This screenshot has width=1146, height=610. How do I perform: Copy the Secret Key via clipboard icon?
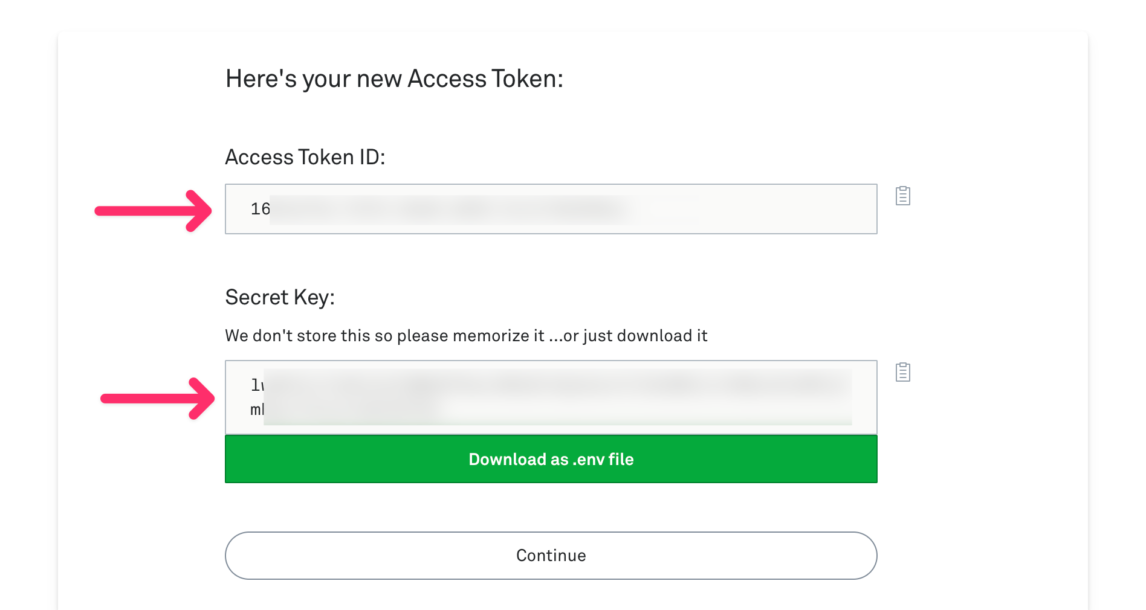point(903,372)
